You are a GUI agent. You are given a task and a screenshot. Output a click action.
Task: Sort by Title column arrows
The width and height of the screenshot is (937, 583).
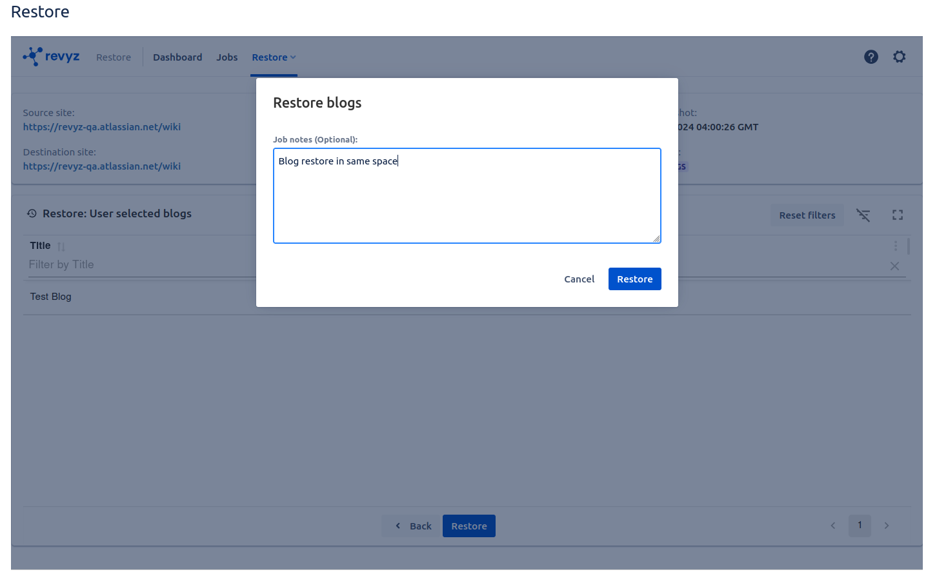pos(61,246)
